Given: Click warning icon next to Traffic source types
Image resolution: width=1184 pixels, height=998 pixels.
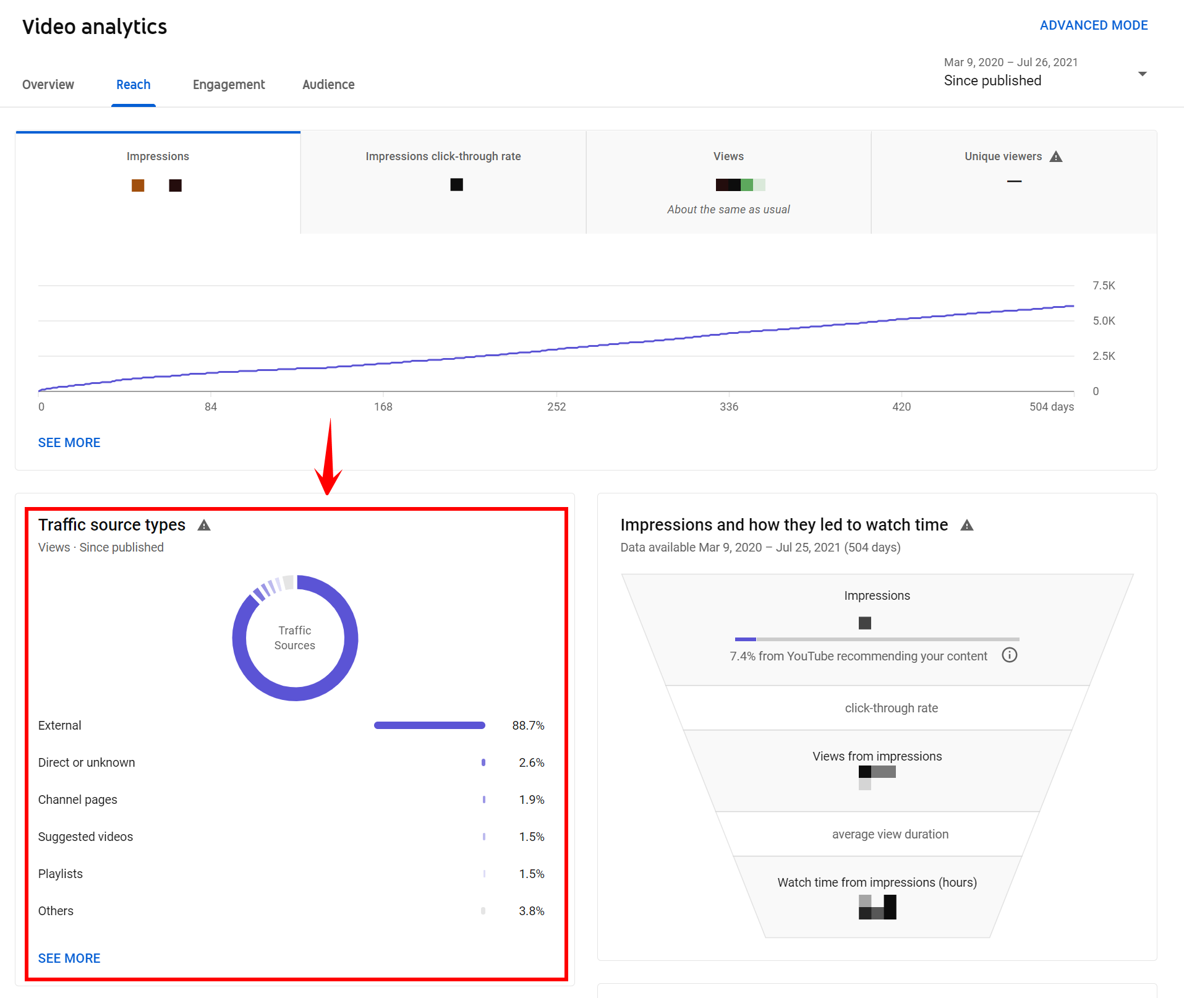Looking at the screenshot, I should (x=204, y=526).
